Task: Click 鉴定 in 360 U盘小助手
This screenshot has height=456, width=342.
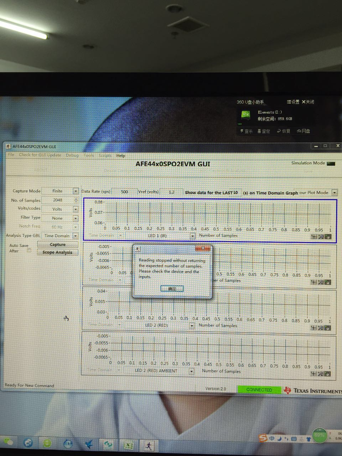Action: [264, 131]
